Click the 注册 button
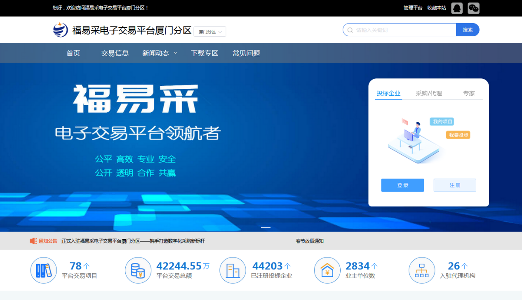Screen dimensions: 522x300 (455, 185)
